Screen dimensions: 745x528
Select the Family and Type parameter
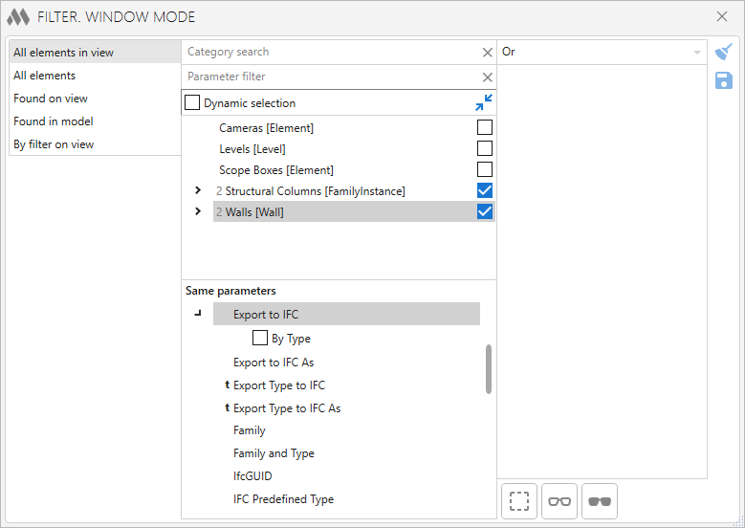[x=274, y=453]
